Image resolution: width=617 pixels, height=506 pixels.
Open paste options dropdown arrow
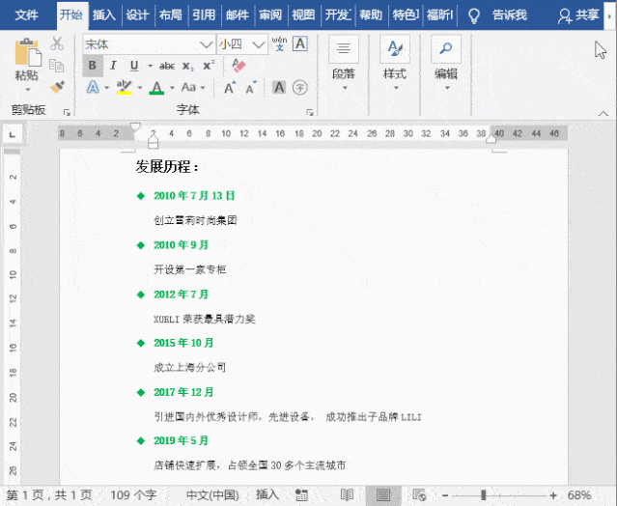(x=28, y=90)
